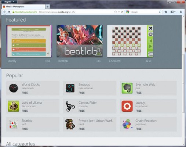Open the Canvas Rider bike icon
Viewport: 186px width, 147px height.
coord(70,106)
